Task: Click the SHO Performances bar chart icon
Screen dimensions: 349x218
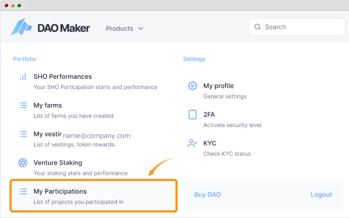Action: pyautogui.click(x=23, y=77)
